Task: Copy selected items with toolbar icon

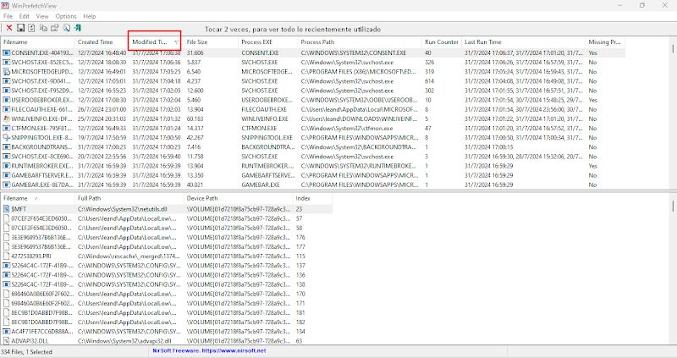Action: click(x=43, y=28)
